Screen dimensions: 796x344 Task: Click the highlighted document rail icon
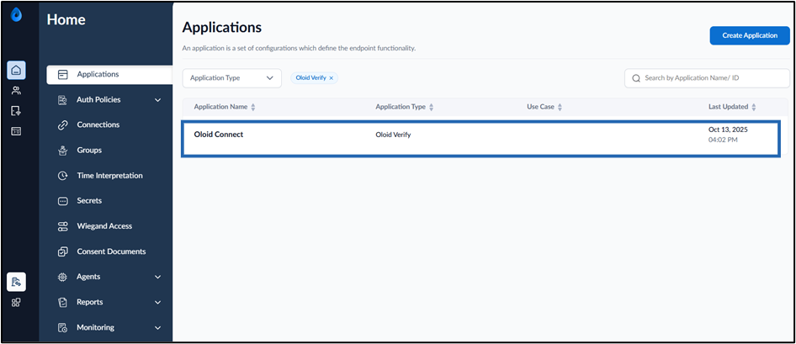16,282
